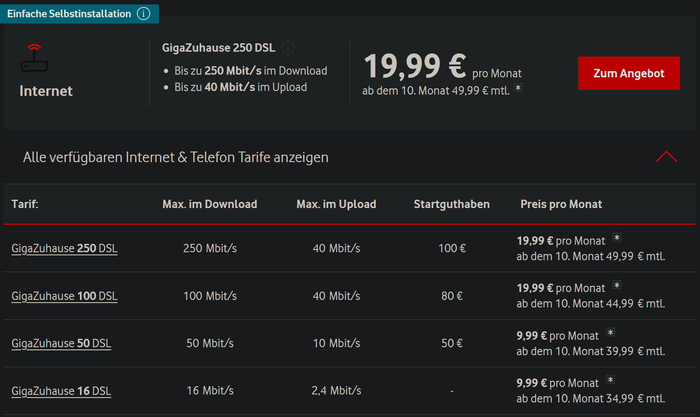This screenshot has width=700, height=417.
Task: Click the Startguthaben column header
Action: tap(452, 204)
